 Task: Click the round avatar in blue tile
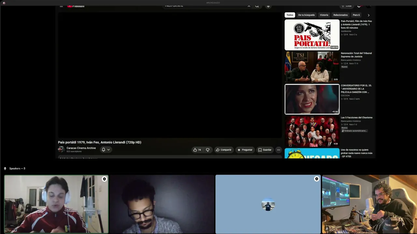268,205
